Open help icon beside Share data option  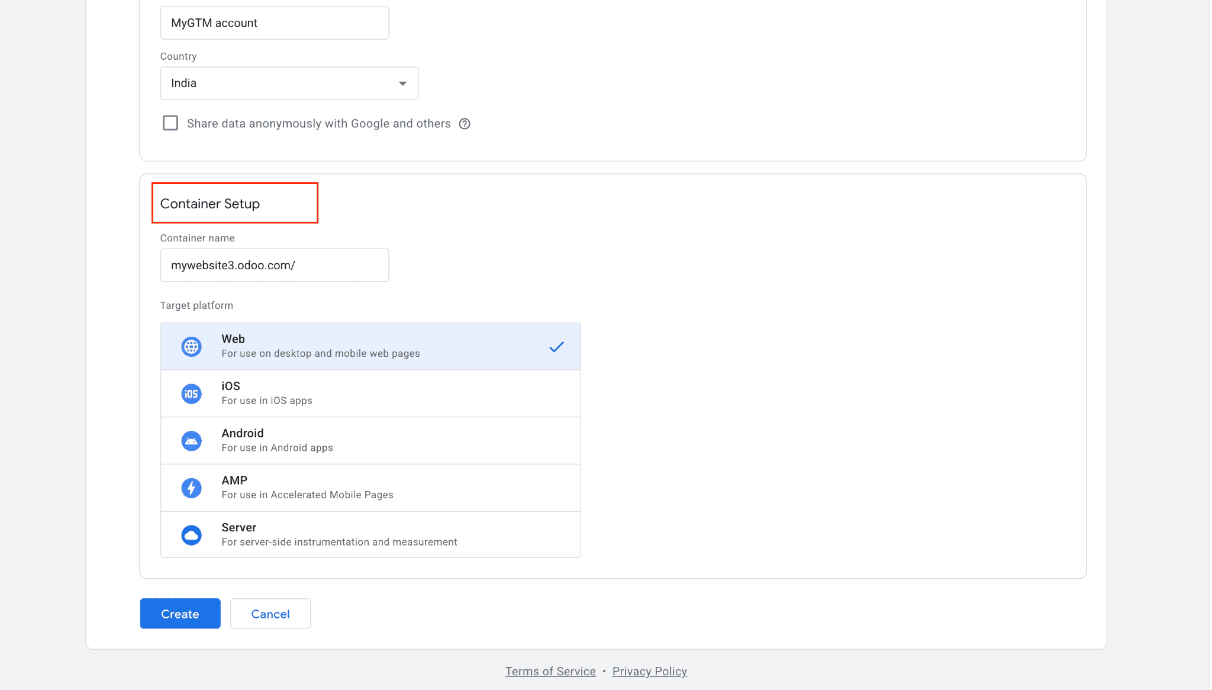pyautogui.click(x=465, y=124)
